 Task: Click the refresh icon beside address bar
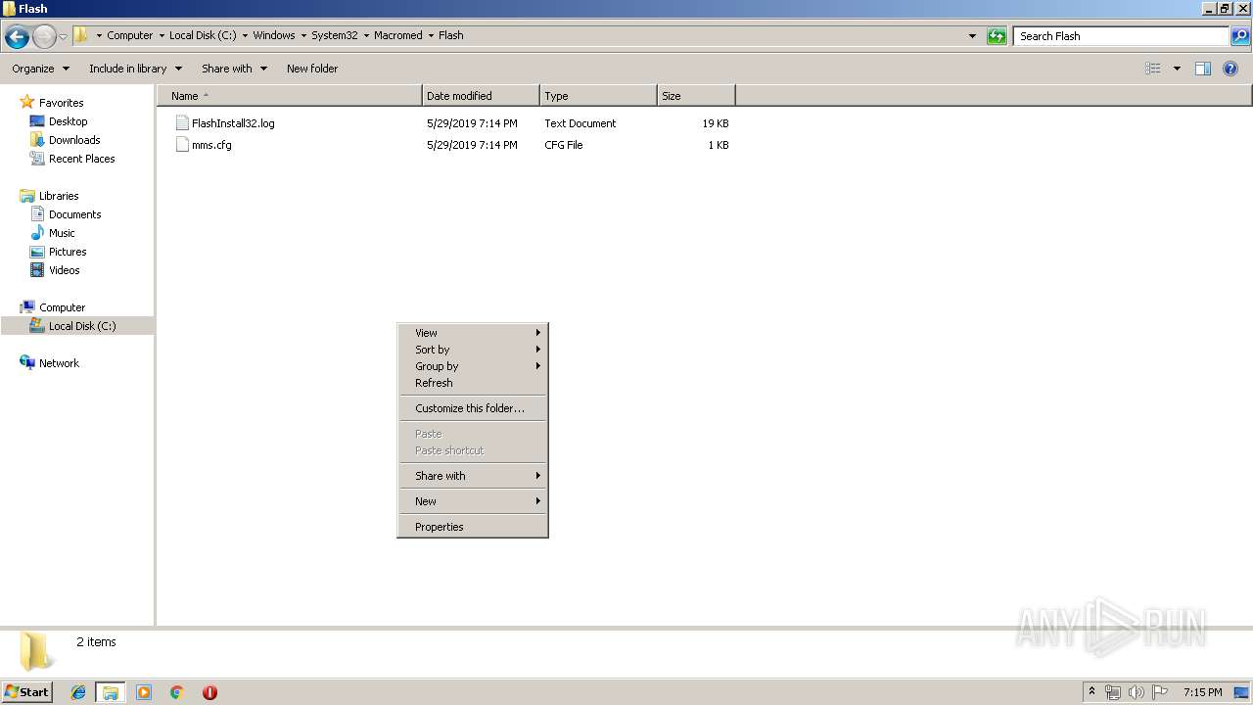(x=997, y=36)
